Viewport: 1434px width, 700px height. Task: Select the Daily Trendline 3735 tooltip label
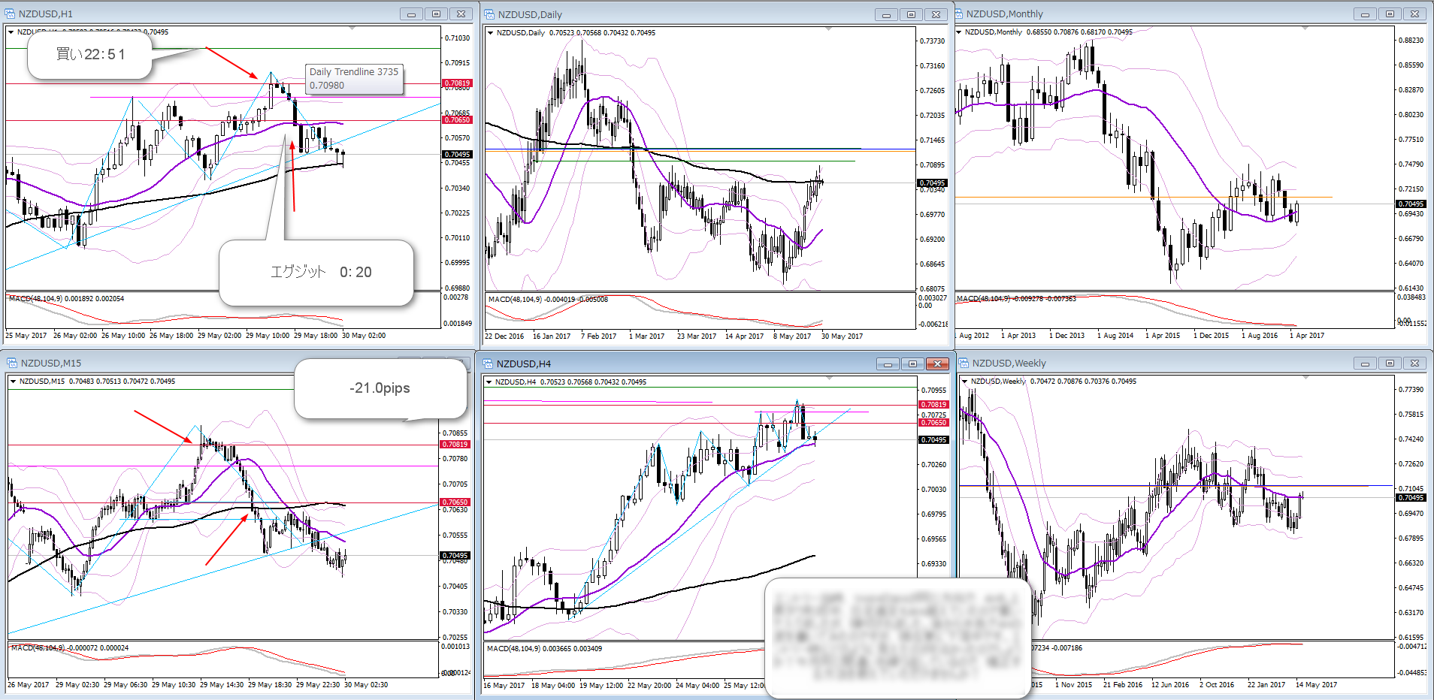tap(354, 79)
